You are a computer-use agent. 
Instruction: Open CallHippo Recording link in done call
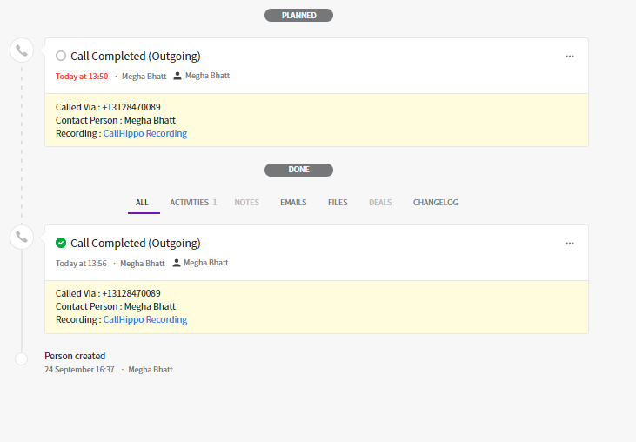145,320
